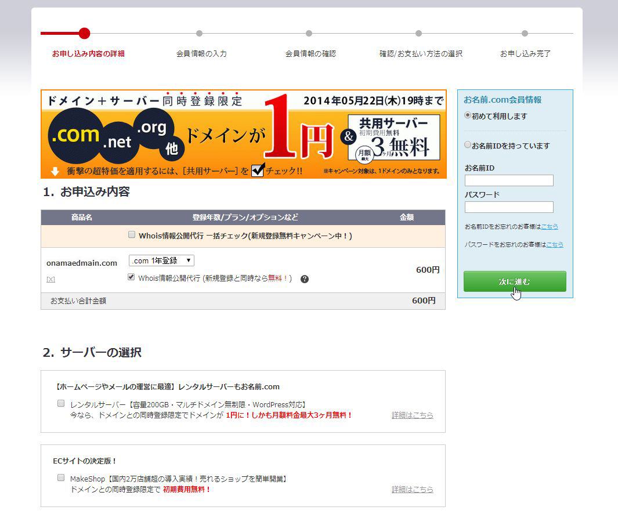Check the Whois情報公開代行 一括チェック checkbox

pos(132,235)
